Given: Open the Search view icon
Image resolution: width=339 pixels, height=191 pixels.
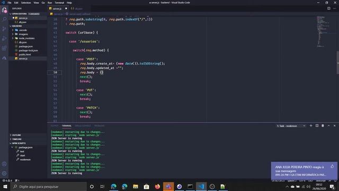Looking at the screenshot, I should point(4,19).
